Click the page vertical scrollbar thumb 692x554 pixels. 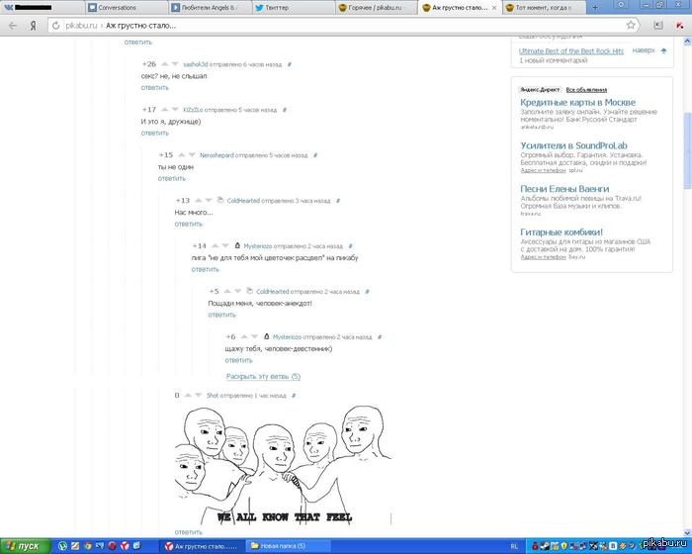pos(688,150)
